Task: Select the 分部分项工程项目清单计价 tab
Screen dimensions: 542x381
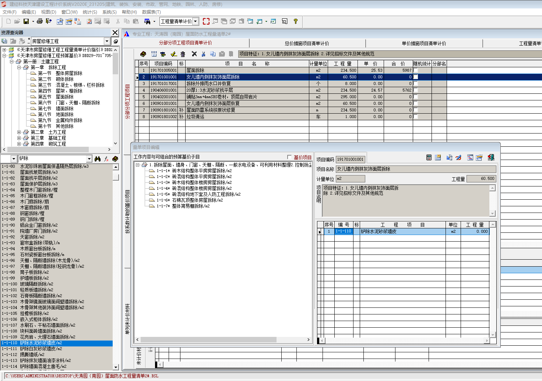Action: [186, 43]
